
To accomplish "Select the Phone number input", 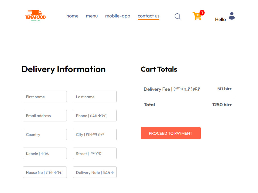I will (x=95, y=116).
